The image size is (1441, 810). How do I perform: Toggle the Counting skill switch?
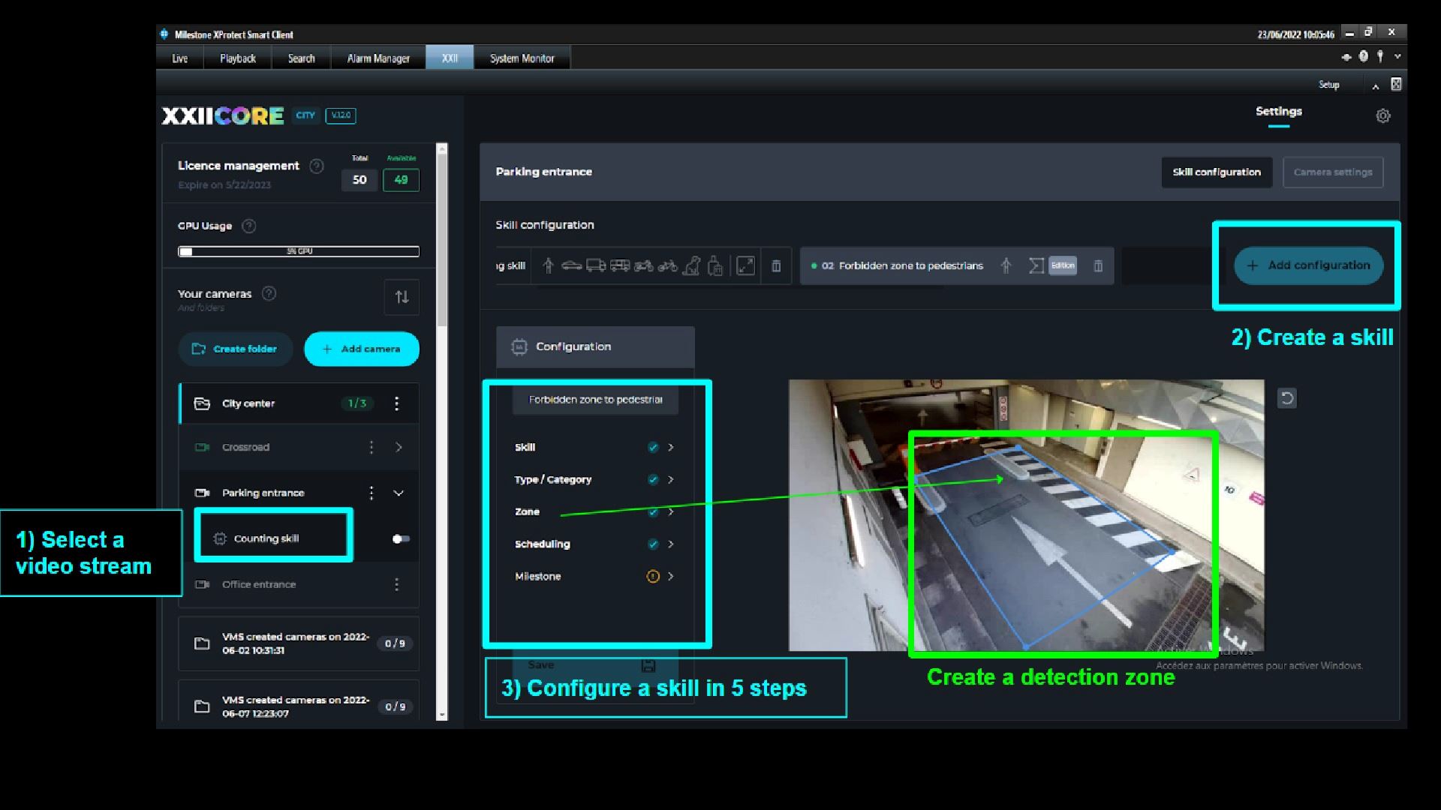point(402,538)
